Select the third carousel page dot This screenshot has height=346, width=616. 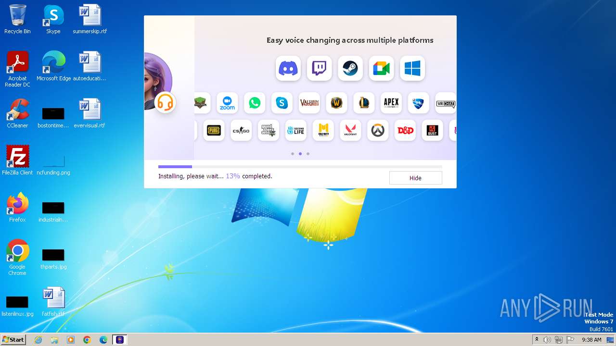[x=308, y=154]
